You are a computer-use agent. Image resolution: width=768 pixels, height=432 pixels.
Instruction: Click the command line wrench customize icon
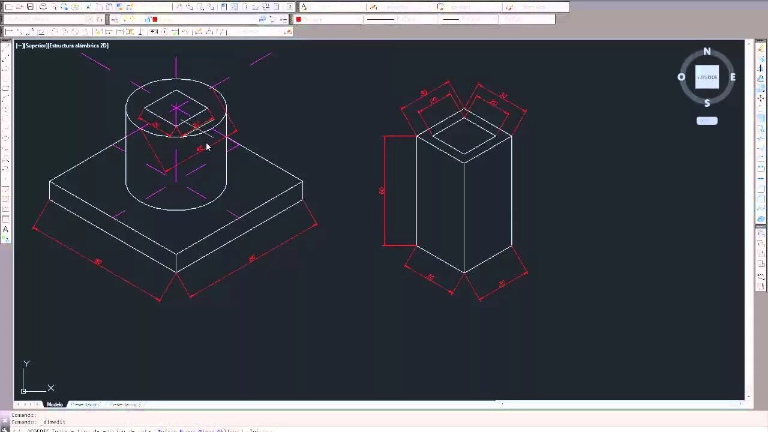click(x=5, y=429)
